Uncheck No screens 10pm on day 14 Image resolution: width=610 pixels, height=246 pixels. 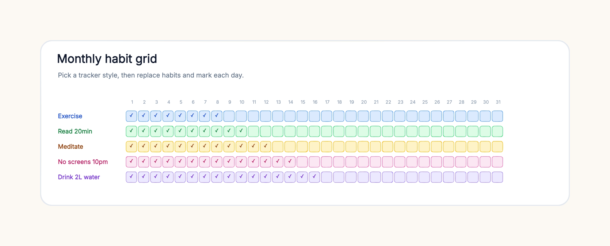point(290,162)
